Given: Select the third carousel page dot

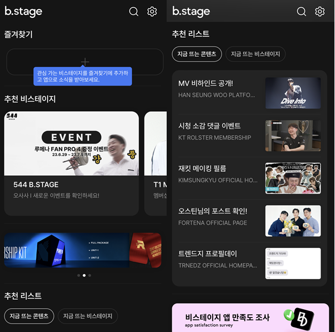Looking at the screenshot, I should tap(90, 275).
